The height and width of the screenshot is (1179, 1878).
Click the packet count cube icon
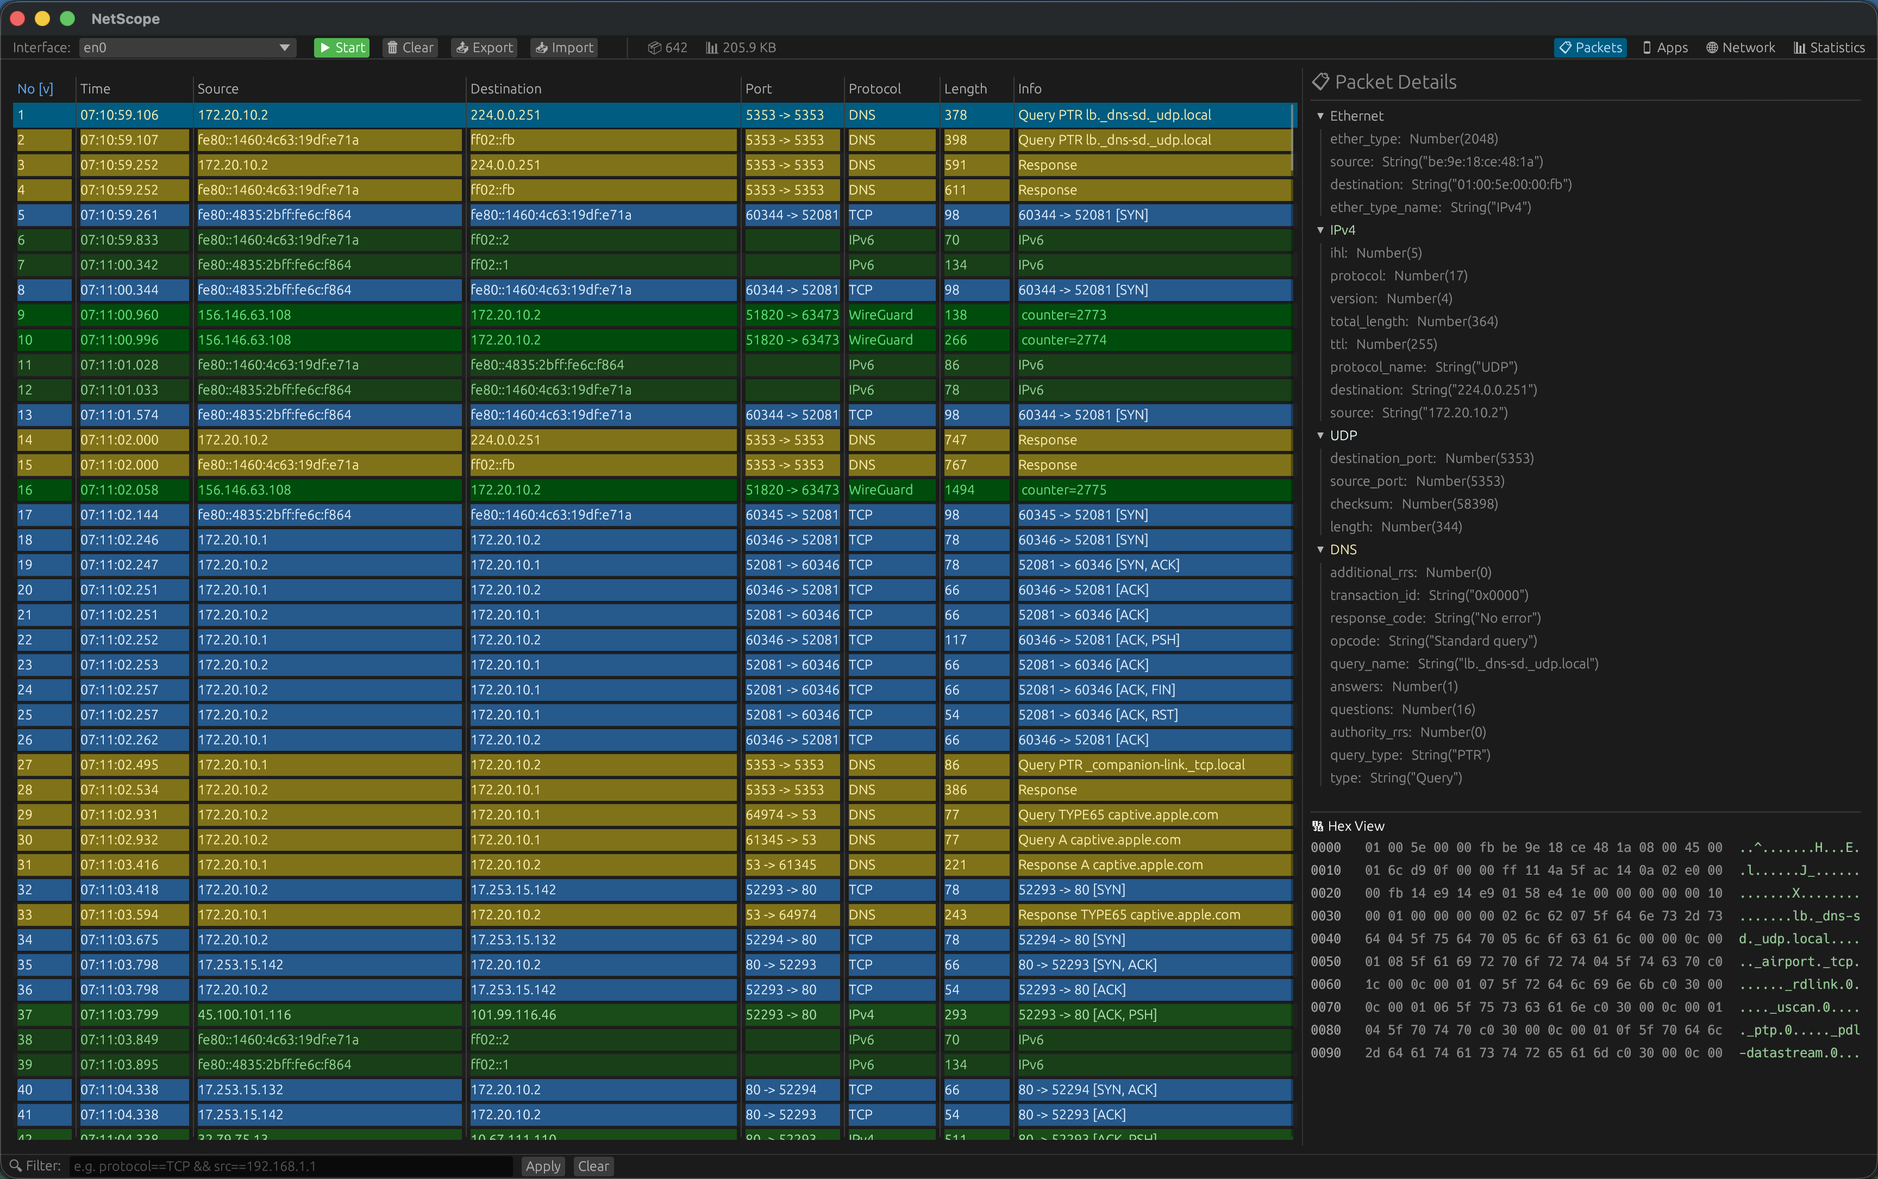point(654,48)
